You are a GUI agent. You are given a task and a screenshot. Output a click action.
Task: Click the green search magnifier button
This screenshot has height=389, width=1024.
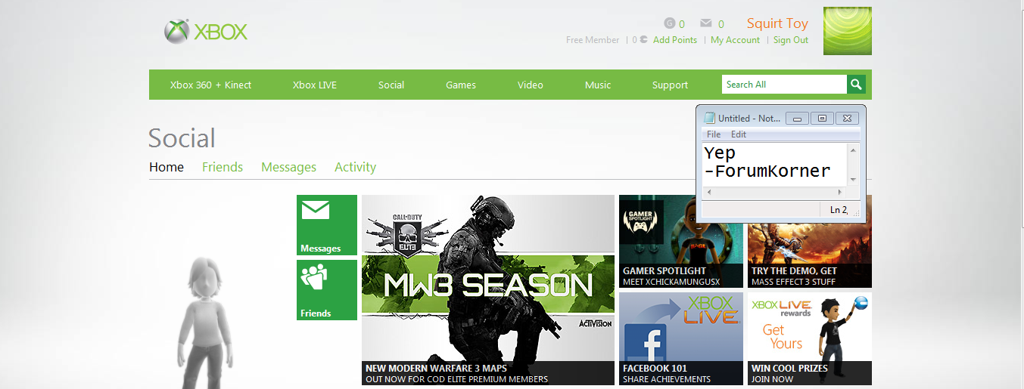(856, 85)
